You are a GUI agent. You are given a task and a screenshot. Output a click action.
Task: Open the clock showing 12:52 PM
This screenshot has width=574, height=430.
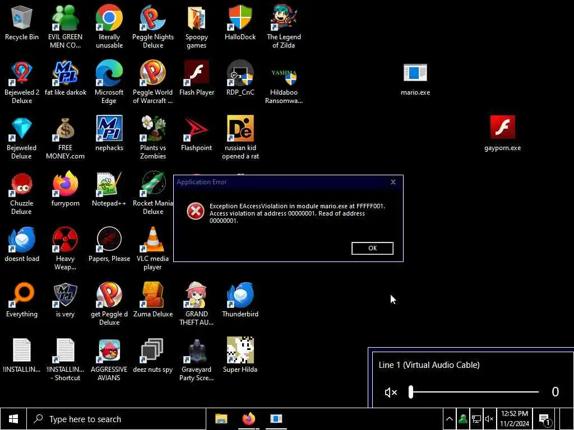515,419
